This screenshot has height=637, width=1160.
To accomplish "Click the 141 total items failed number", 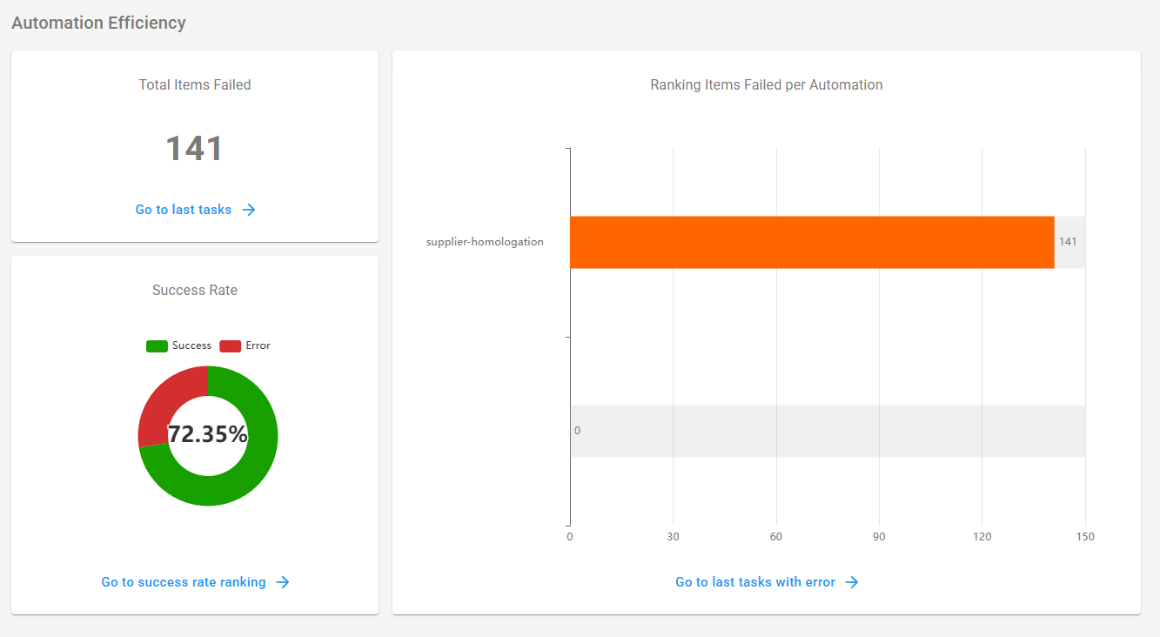I will pyautogui.click(x=195, y=149).
